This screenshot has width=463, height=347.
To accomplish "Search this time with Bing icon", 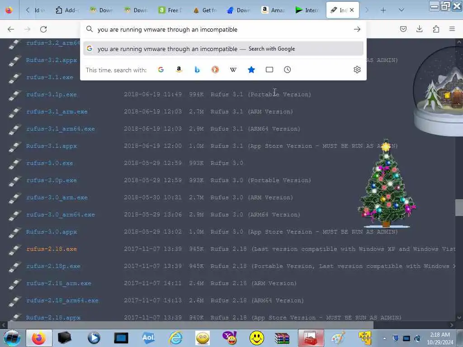I will point(197,70).
